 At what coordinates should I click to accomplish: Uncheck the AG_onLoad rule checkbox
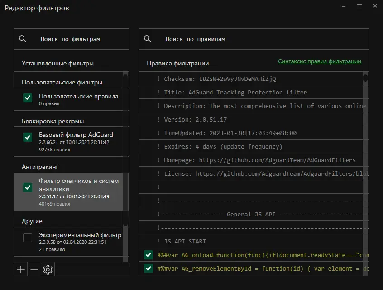click(x=148, y=255)
